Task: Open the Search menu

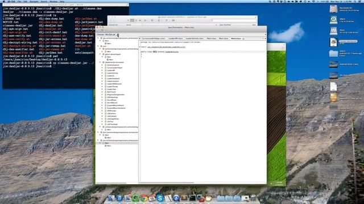Action: coord(44,1)
